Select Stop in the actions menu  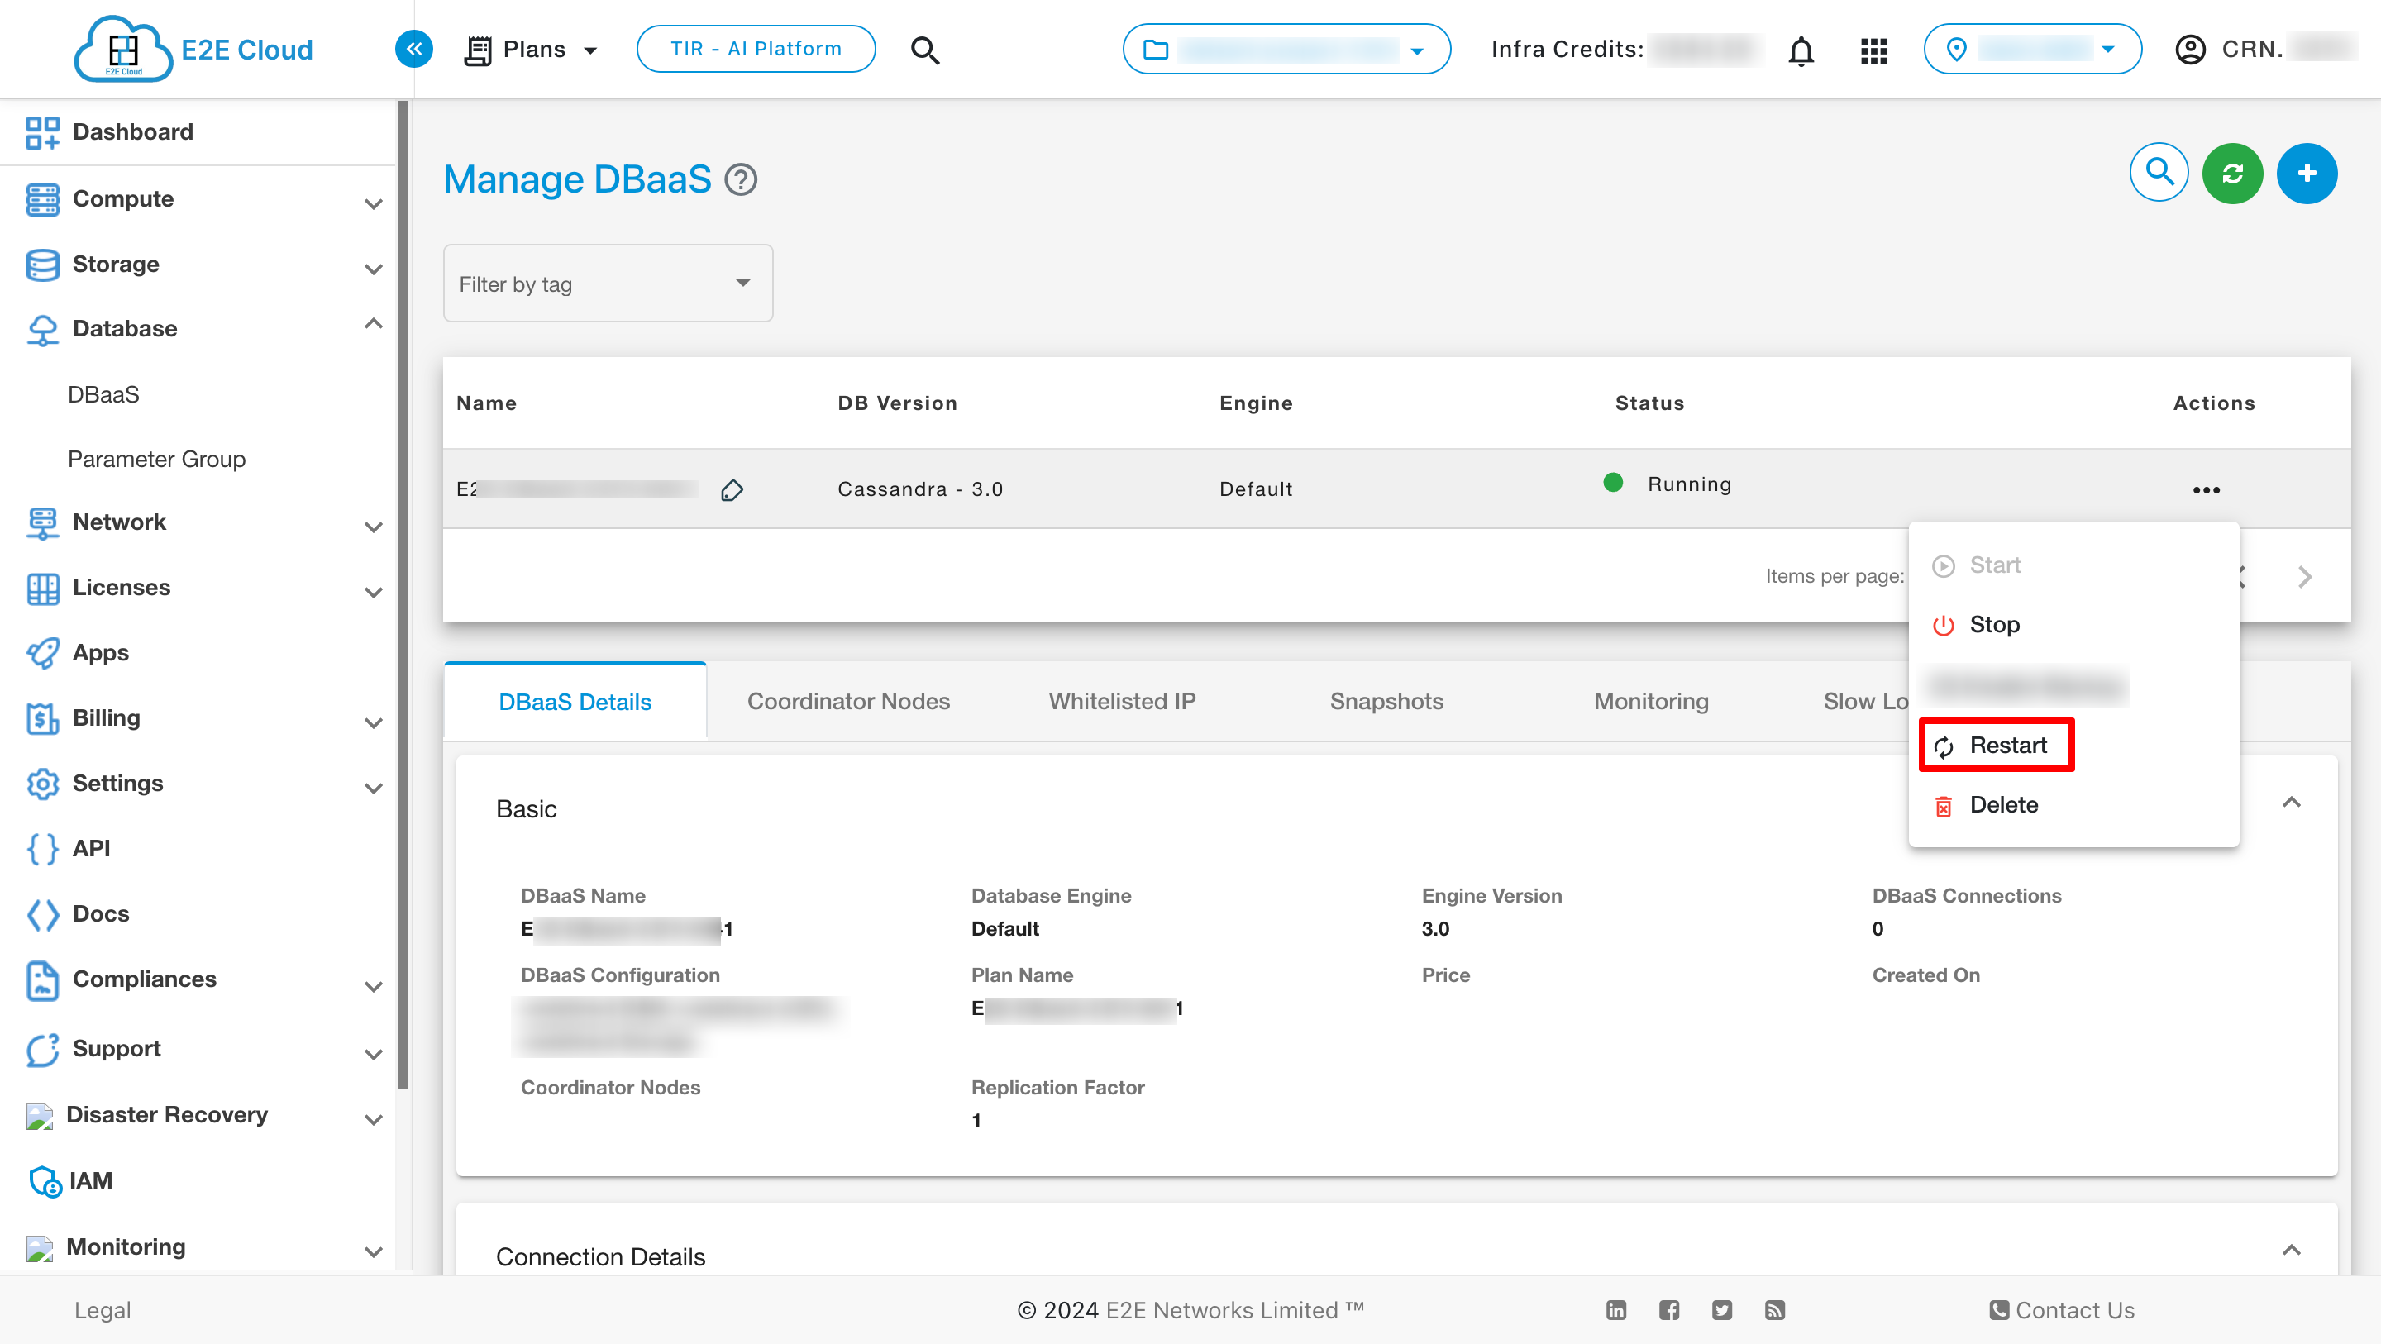coord(2073,625)
